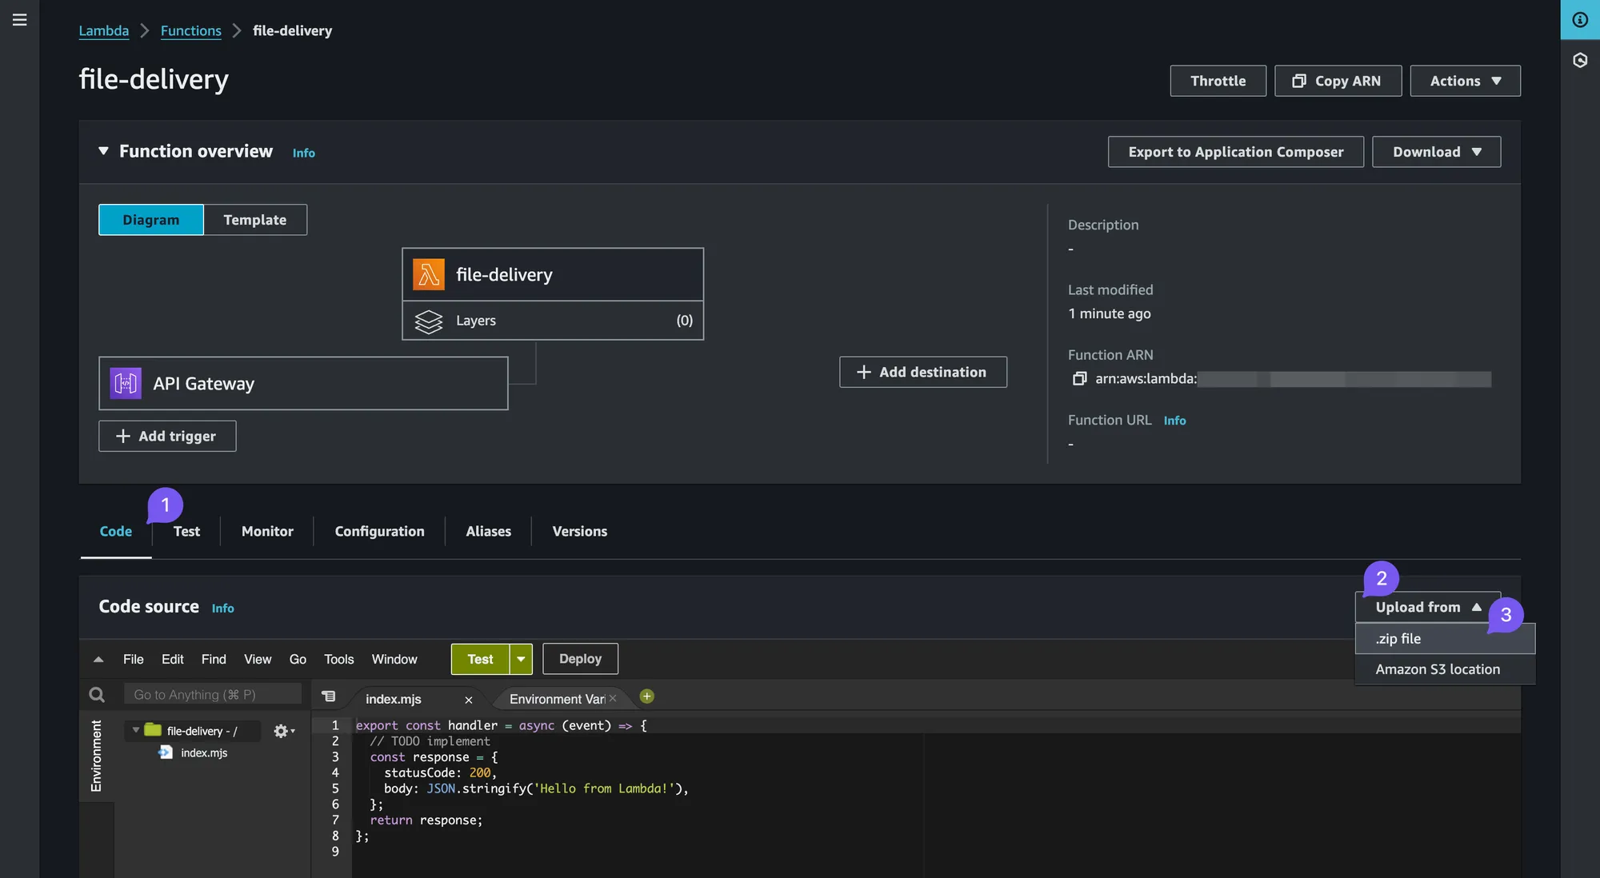The width and height of the screenshot is (1600, 878).
Task: Open the Window menu in editor
Action: 394,659
